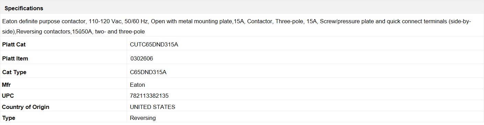Click the 0302606 item number
The image size is (484, 125).
click(x=142, y=59)
